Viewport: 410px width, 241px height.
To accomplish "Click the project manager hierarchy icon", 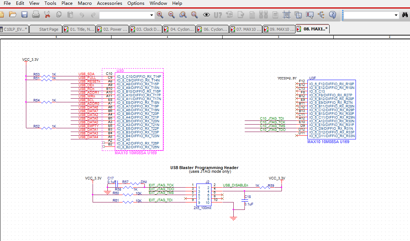I will tap(321, 15).
